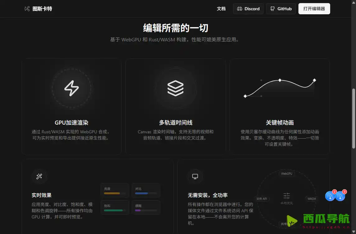The image size is (356, 234).
Task: Select the final keyframe diamond on the curve
Action: coord(314,80)
